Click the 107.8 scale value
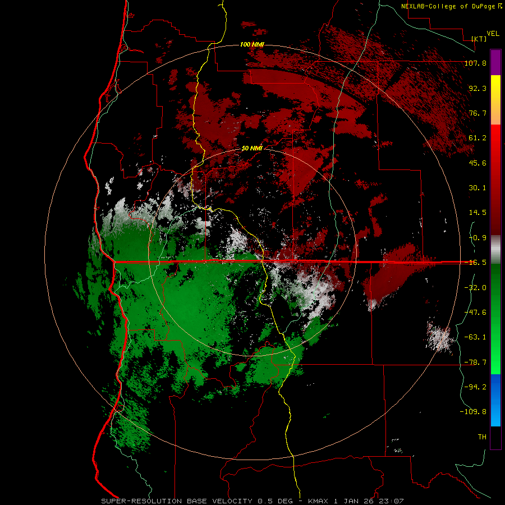This screenshot has height=505, width=505. (475, 63)
